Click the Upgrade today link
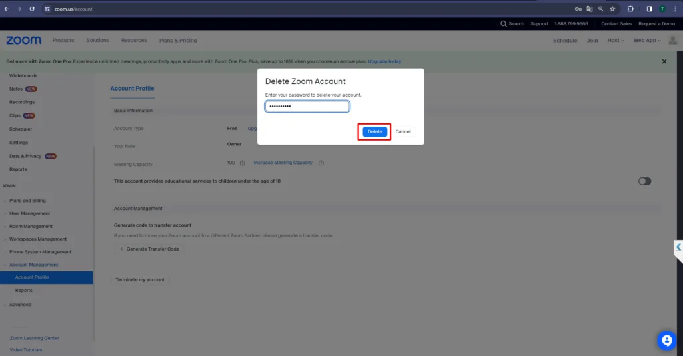 pos(384,61)
